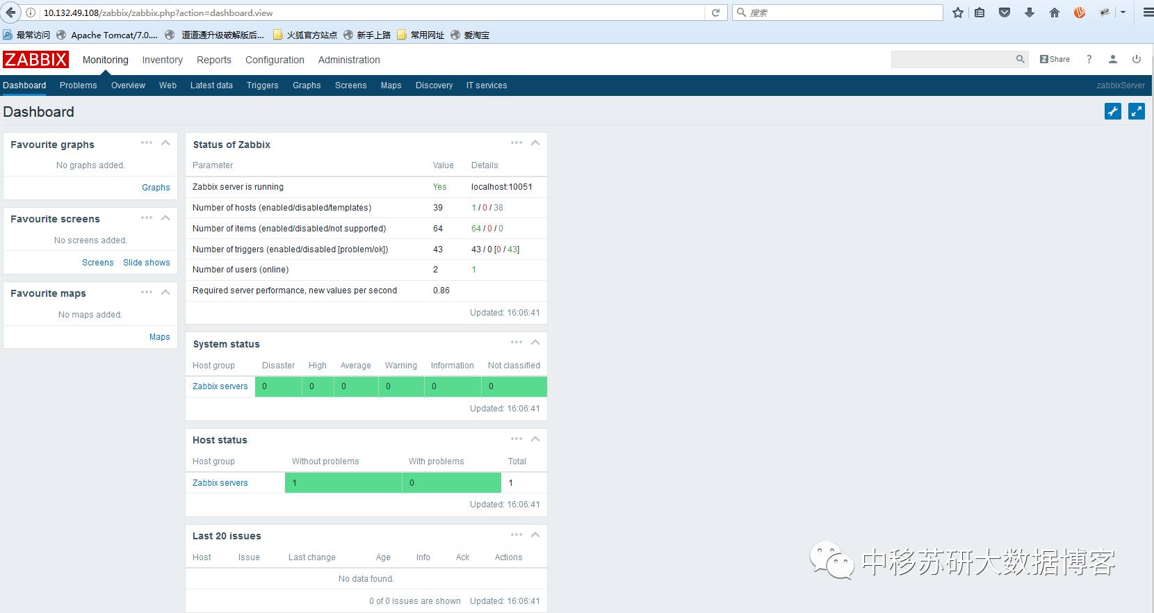Open the user profile icon

(1113, 59)
